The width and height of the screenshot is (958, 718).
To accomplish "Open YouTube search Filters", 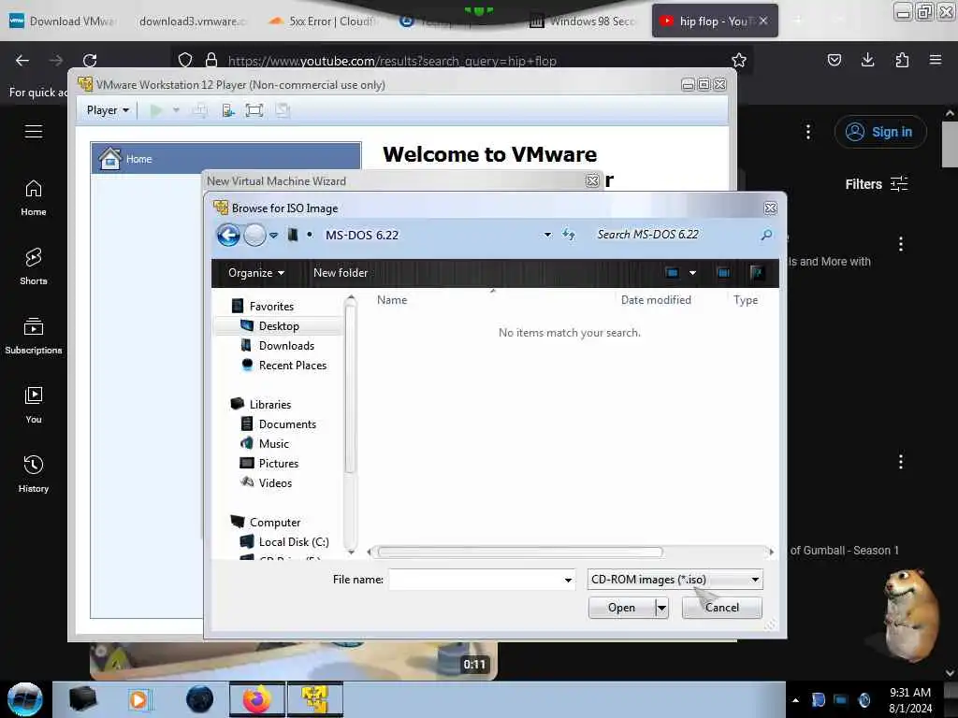I will click(876, 184).
